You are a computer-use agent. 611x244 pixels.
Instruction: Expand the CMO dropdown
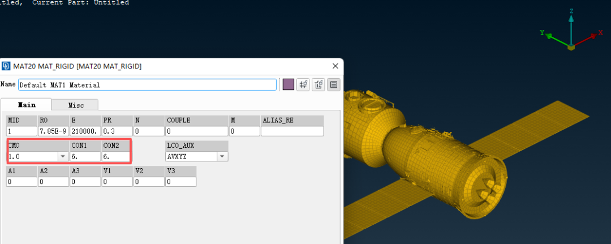tap(62, 156)
